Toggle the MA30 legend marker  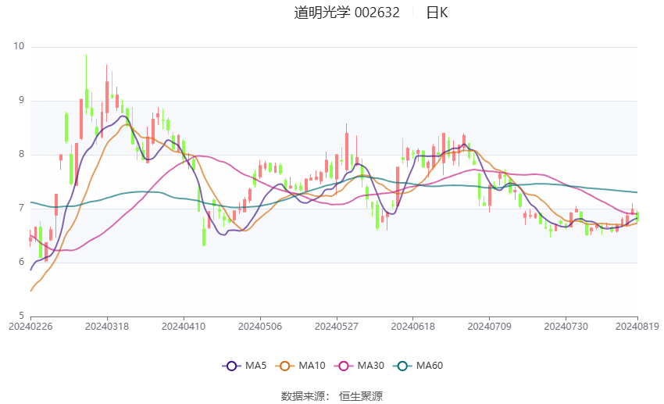click(x=344, y=366)
